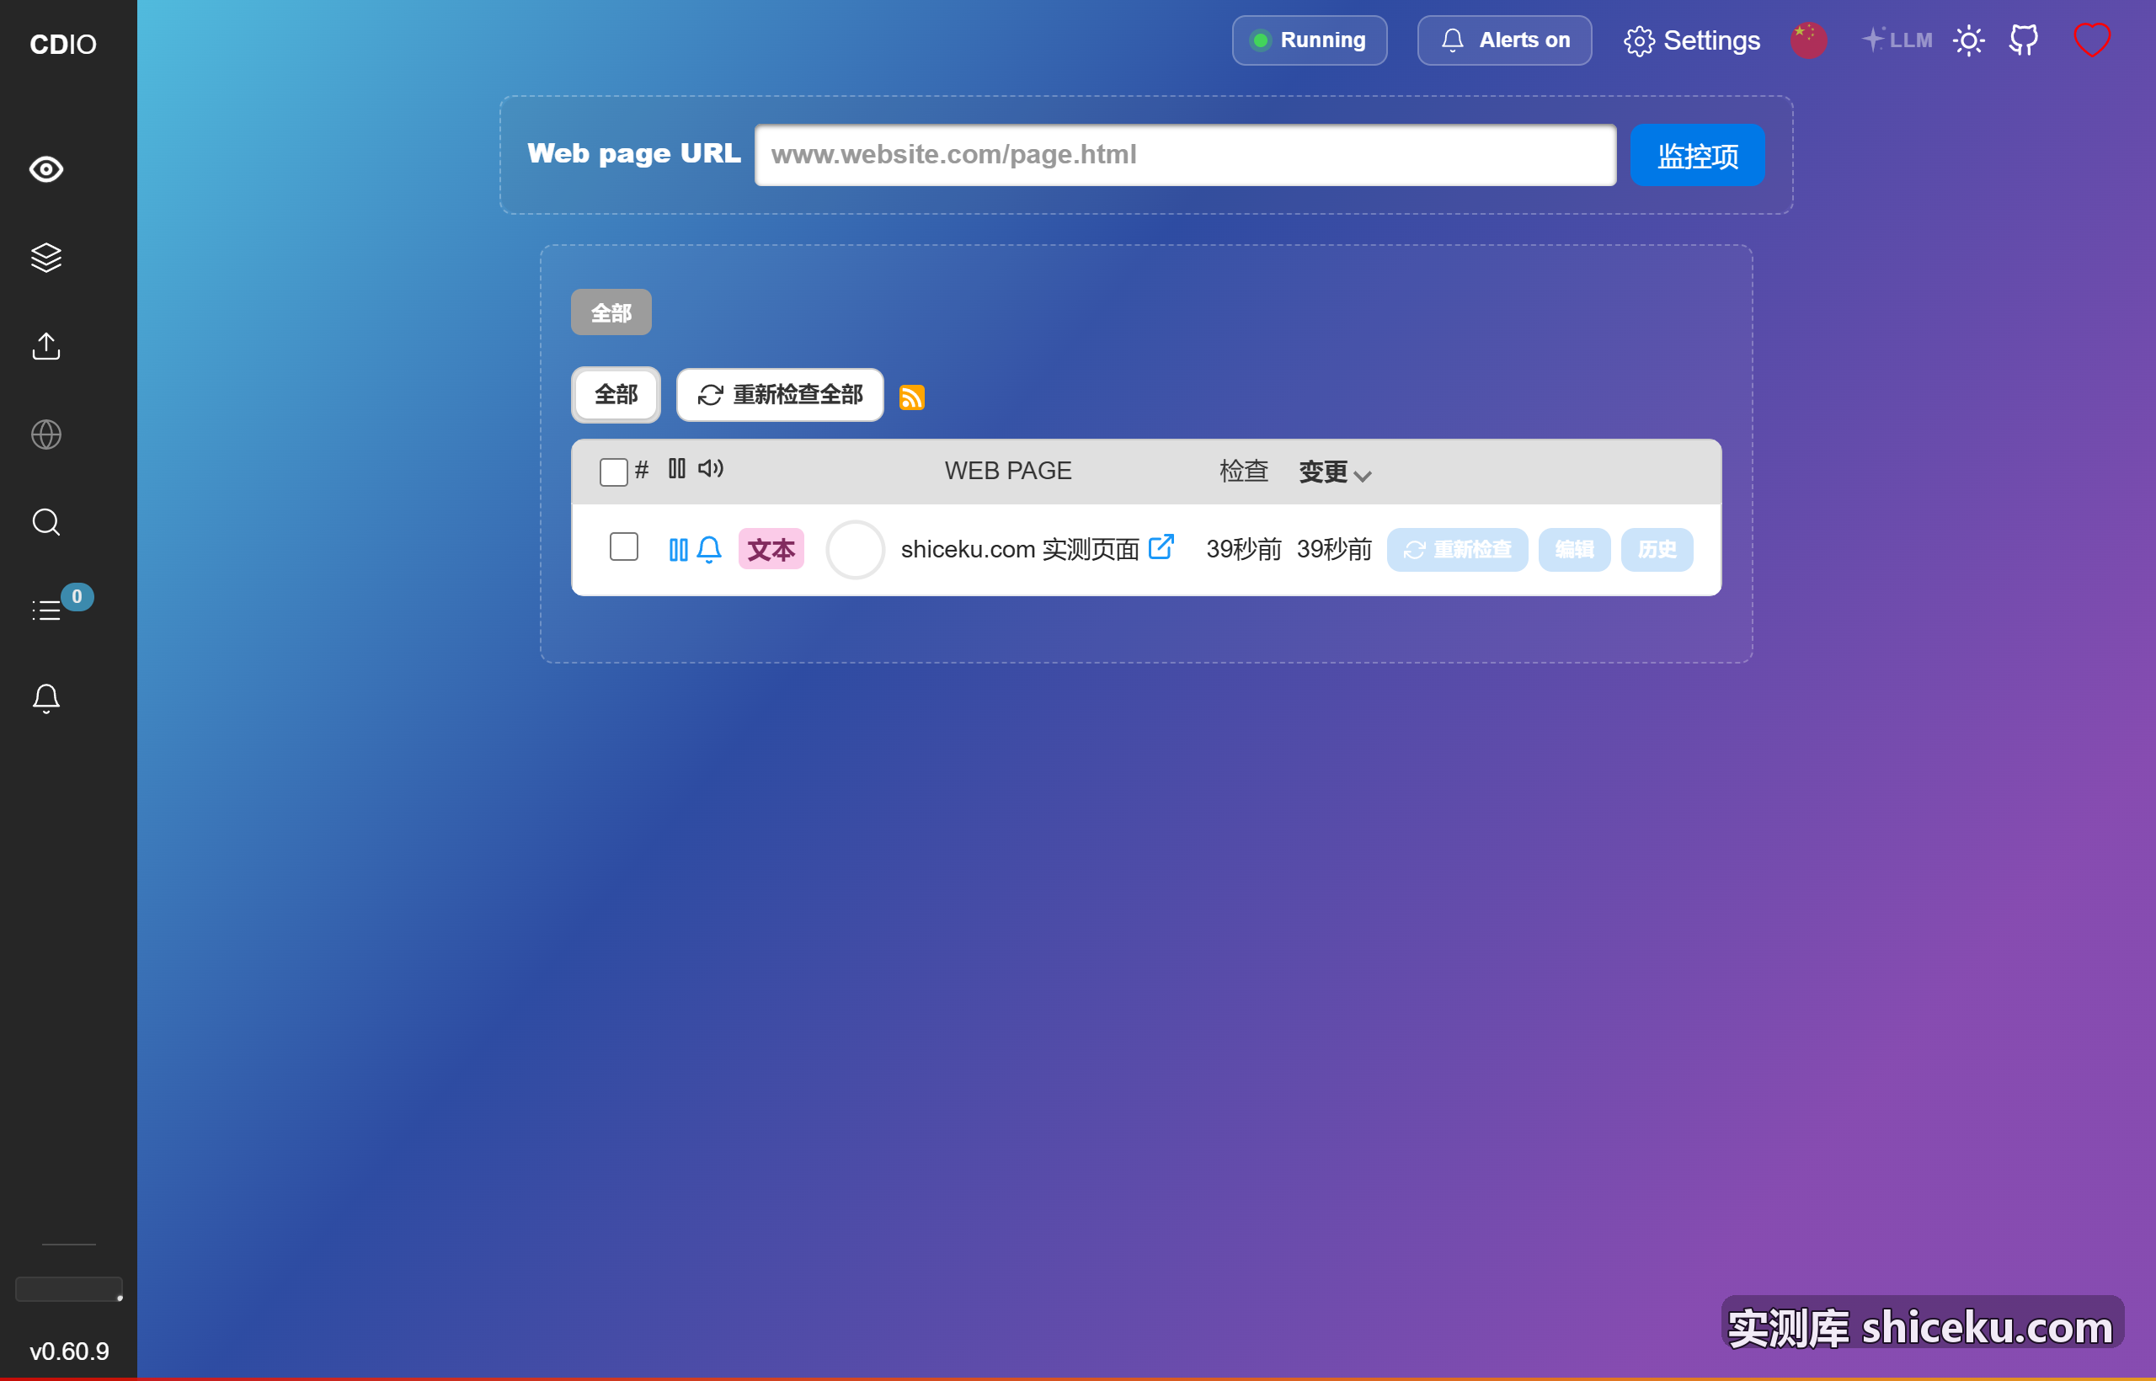
Task: Open the watch list eye icon in sidebar
Action: [45, 169]
